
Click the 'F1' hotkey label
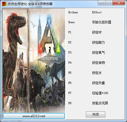70,32
